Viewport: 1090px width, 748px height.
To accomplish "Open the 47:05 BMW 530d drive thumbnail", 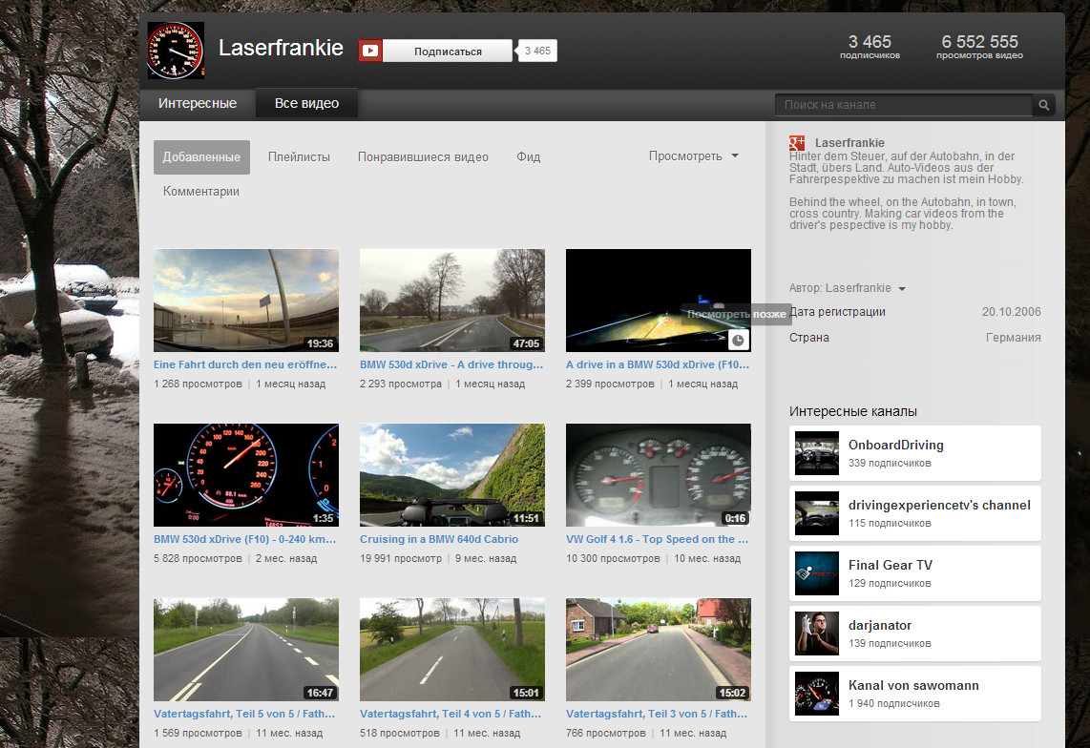I will [452, 301].
